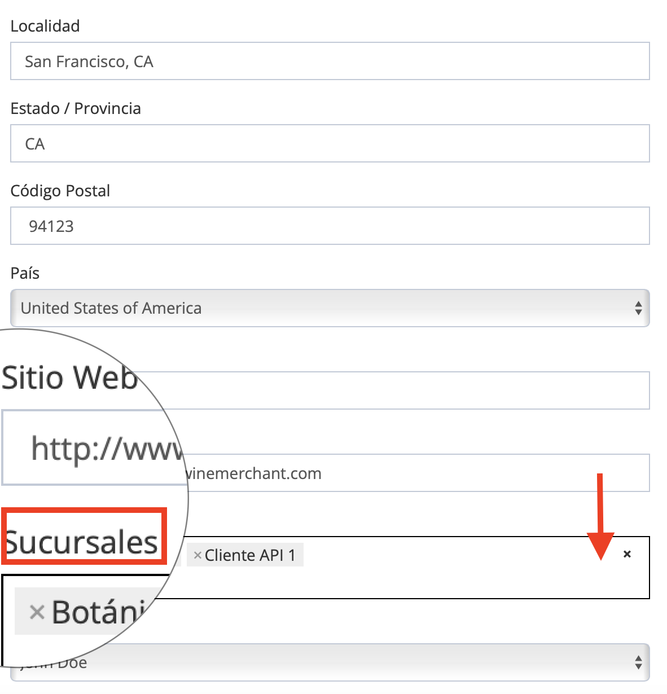The image size is (667, 694).
Task: Clear all selected Sucursales entries
Action: click(x=627, y=554)
